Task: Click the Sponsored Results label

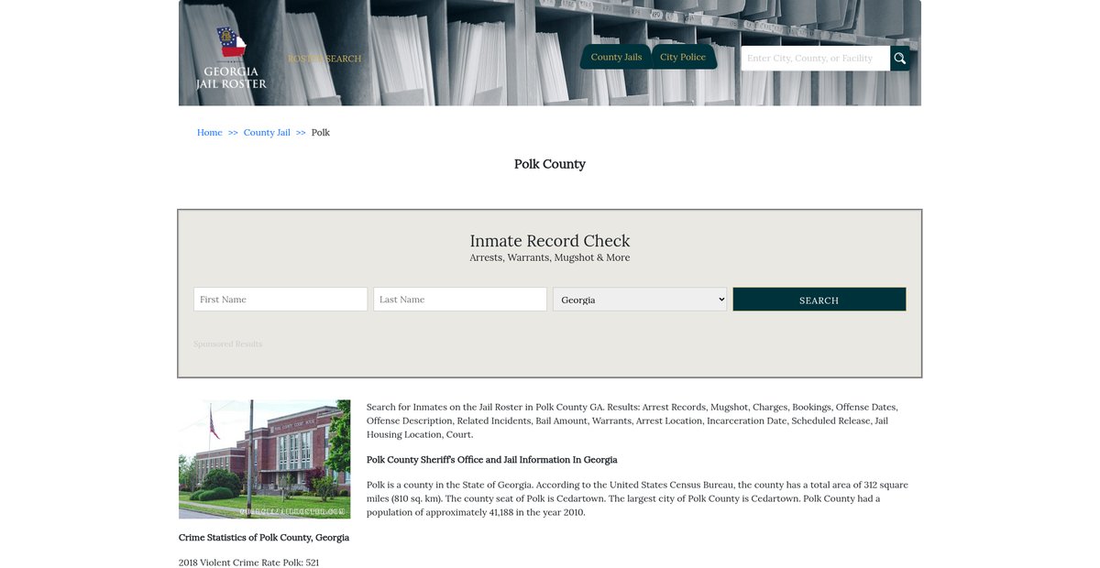Action: (227, 344)
